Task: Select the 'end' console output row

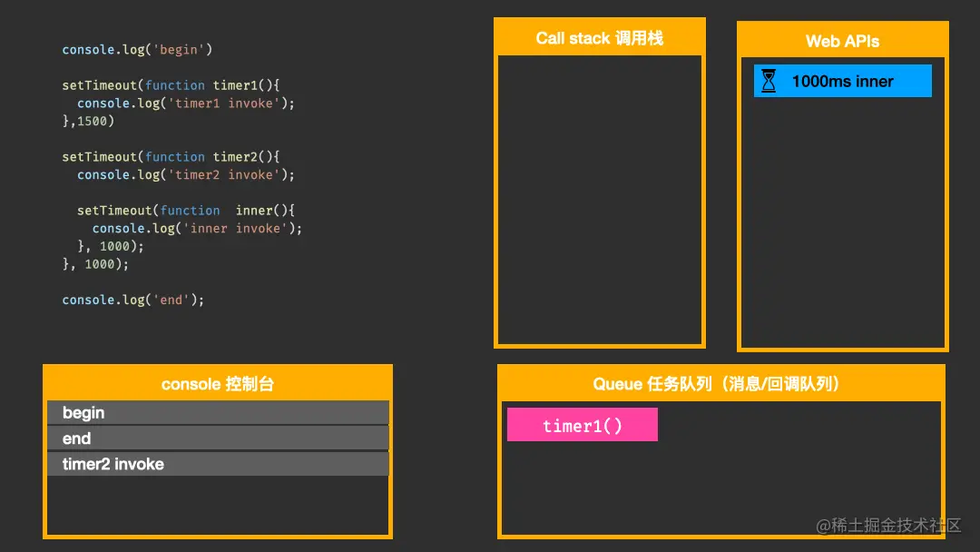Action: (x=218, y=439)
